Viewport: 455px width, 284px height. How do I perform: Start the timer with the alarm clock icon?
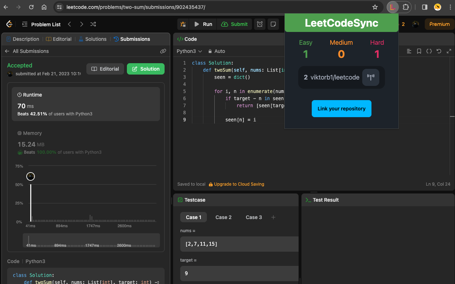259,24
